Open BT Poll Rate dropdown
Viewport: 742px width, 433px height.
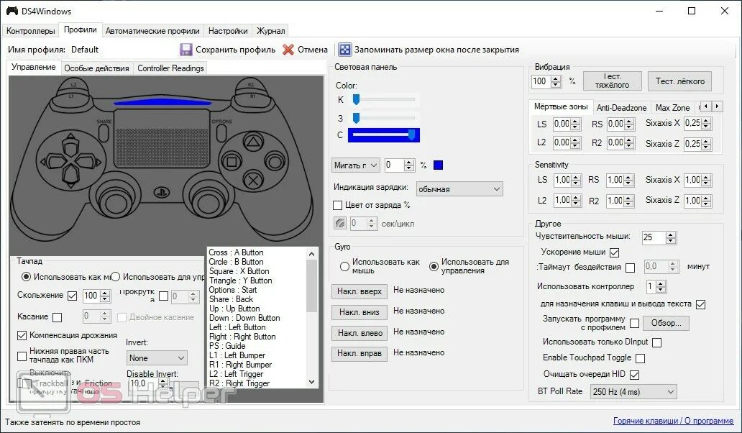coord(633,391)
